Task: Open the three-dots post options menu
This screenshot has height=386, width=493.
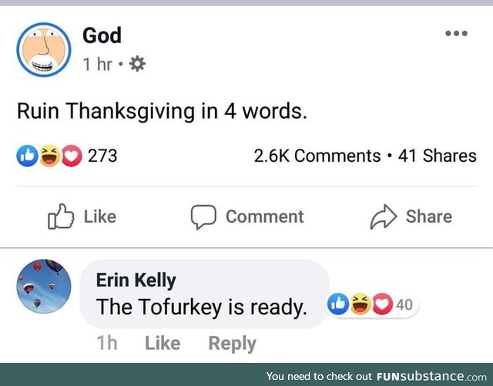Action: point(456,34)
